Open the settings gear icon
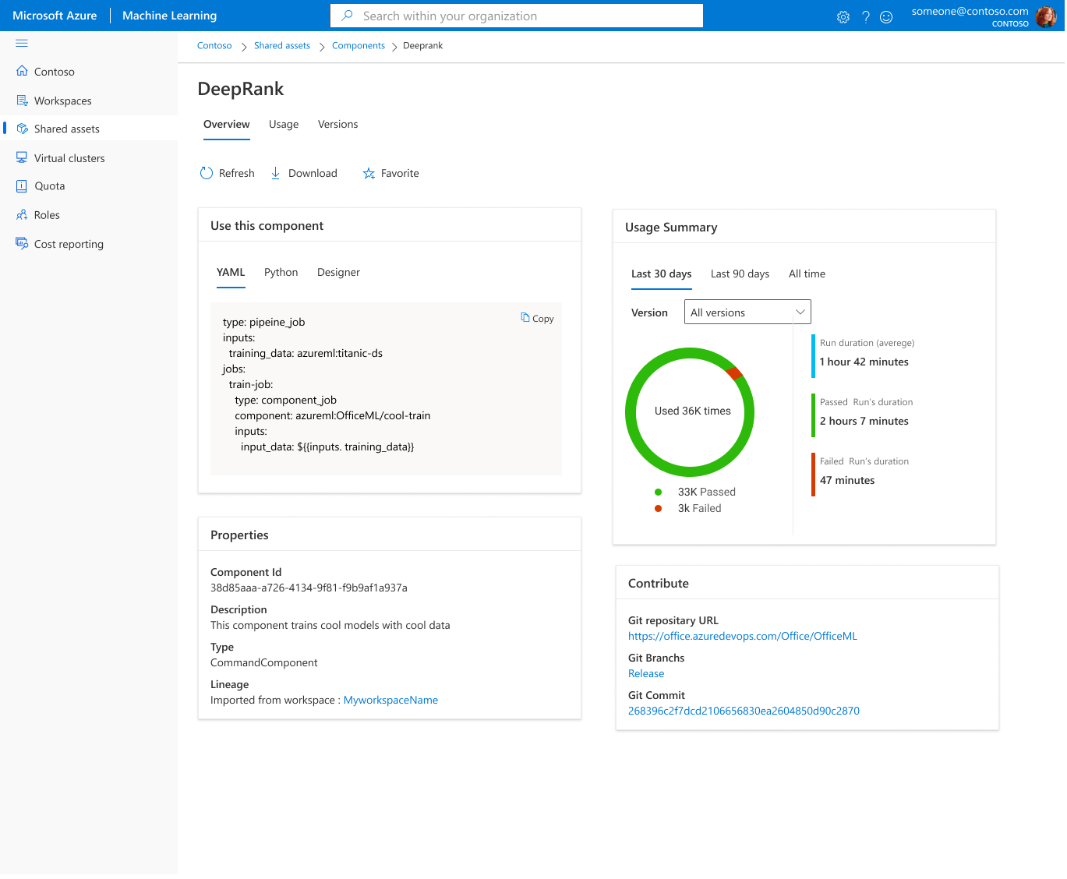The image size is (1067, 879). point(843,17)
